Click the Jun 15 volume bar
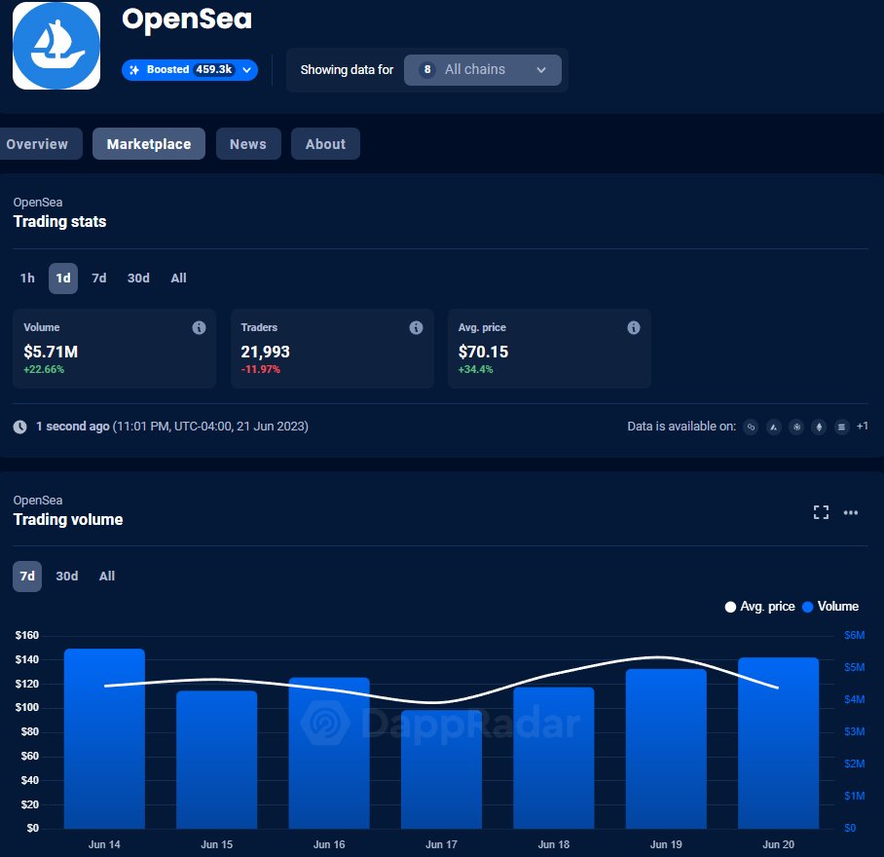Image resolution: width=884 pixels, height=857 pixels. [216, 760]
